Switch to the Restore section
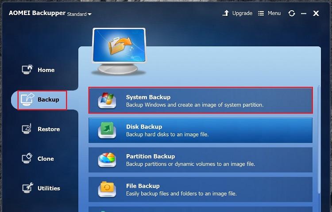332x212 pixels. click(41, 129)
